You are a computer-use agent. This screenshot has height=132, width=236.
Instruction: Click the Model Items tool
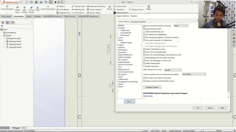tap(17, 10)
